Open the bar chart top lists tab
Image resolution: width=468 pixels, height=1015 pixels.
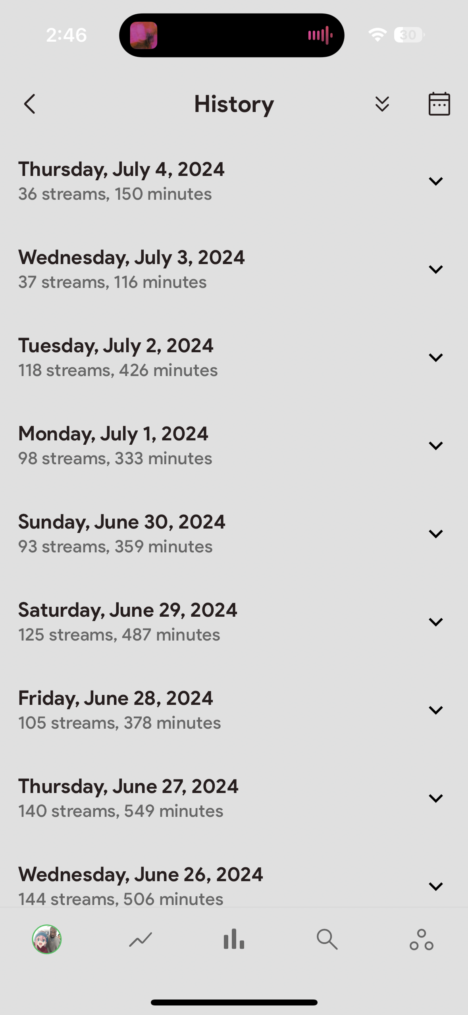234,939
